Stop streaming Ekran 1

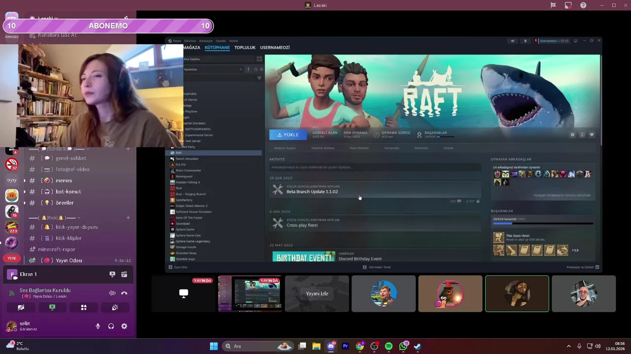(x=112, y=274)
